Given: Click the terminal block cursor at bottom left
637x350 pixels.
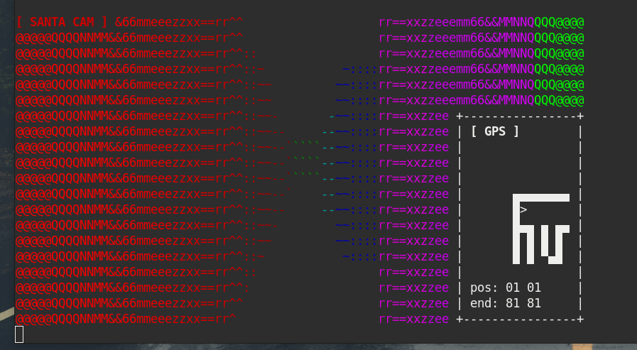Looking at the screenshot, I should coord(19,334).
